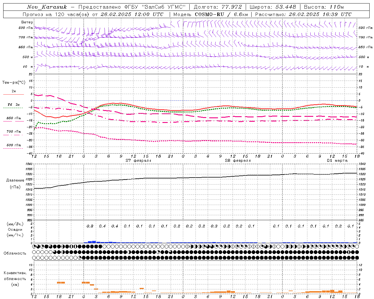
Task: Select the 'Высота: 110м' header value
Action: [x=324, y=7]
